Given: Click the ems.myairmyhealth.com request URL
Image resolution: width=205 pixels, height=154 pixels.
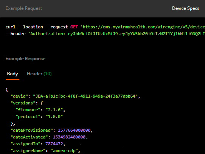Looking at the screenshot, I should pyautogui.click(x=143, y=27).
